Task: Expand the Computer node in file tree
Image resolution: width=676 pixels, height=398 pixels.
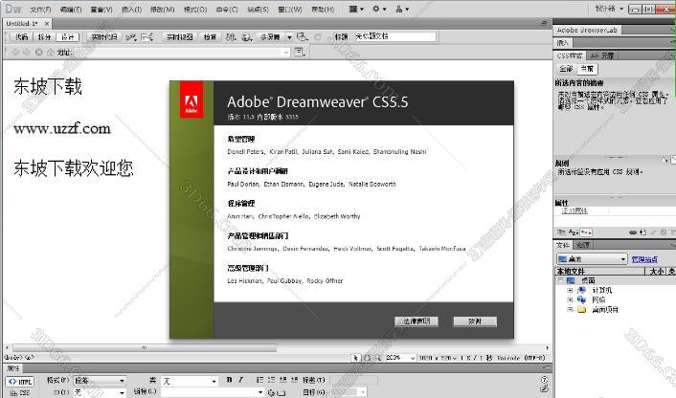Action: (570, 290)
